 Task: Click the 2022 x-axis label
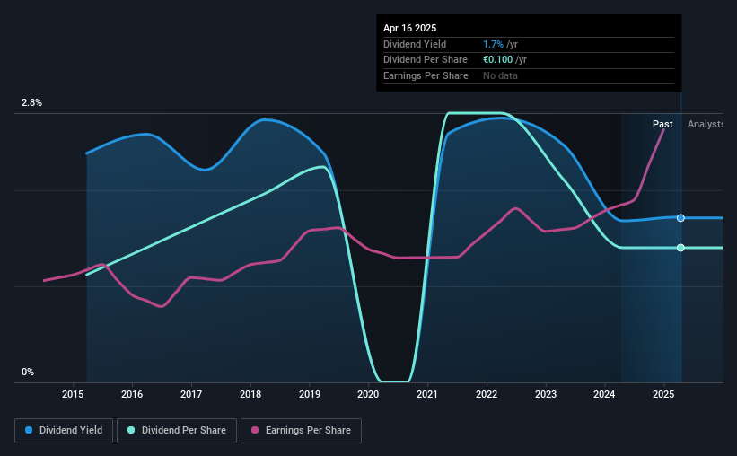[x=487, y=394]
